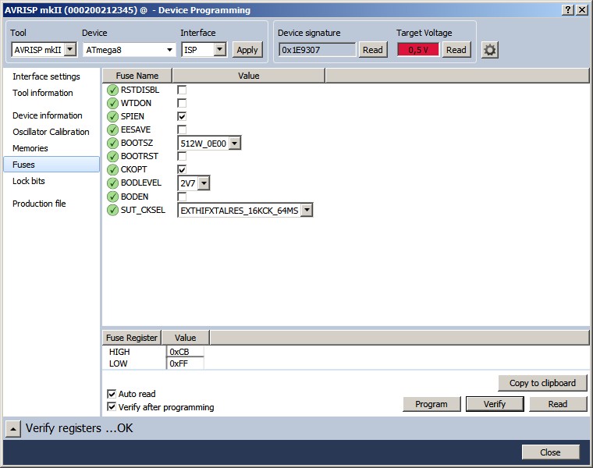593x468 pixels.
Task: Click the device signature field 0x1E9307
Action: 318,49
